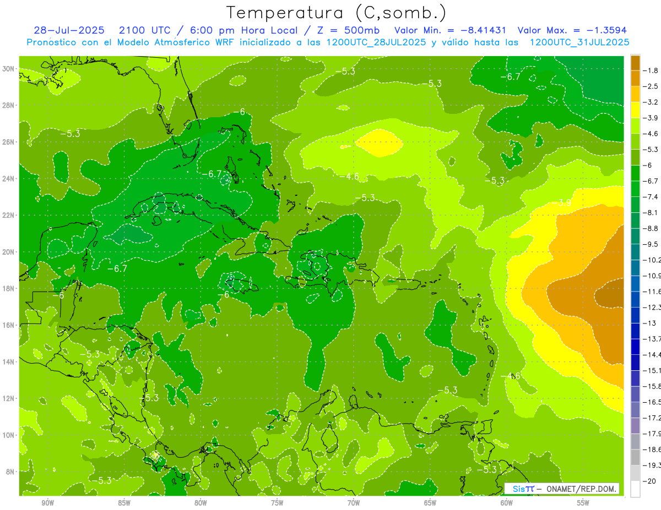Viewport: 661px width, 510px height.
Task: Click the "75W" longitude label
Action: click(x=277, y=503)
